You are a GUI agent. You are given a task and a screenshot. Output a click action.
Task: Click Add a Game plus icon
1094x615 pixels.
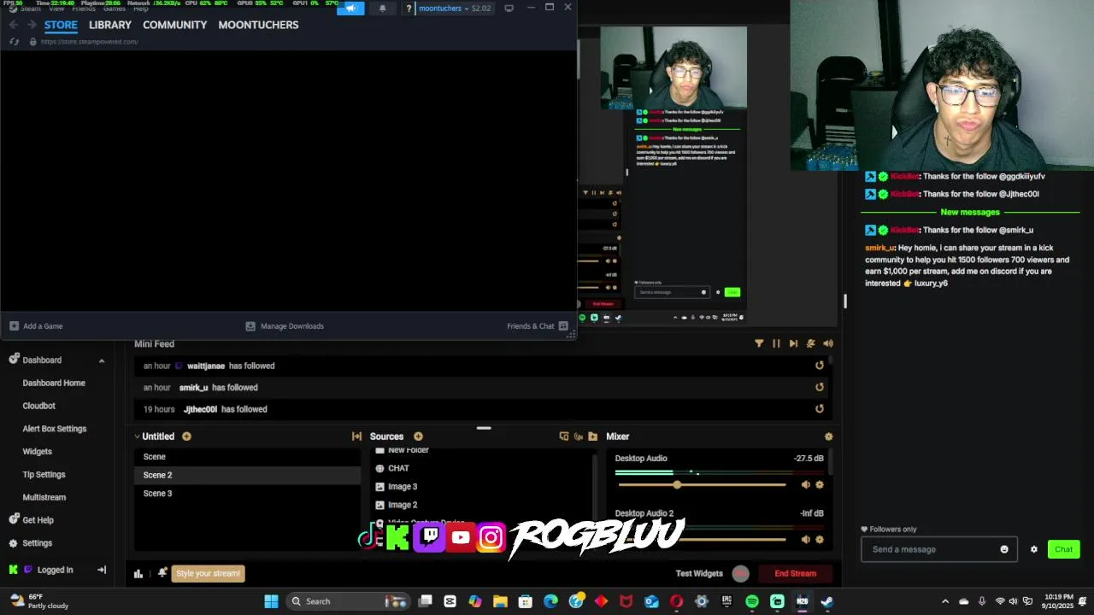[x=14, y=326]
